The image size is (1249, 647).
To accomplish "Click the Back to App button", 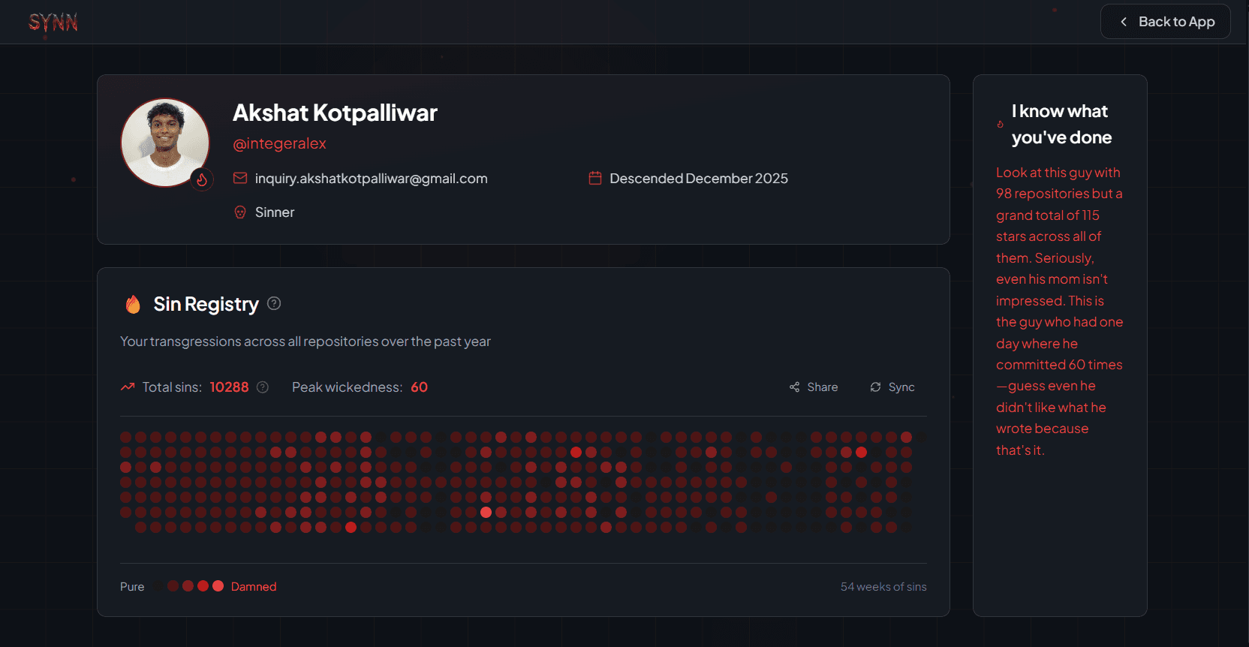I will 1165,22.
